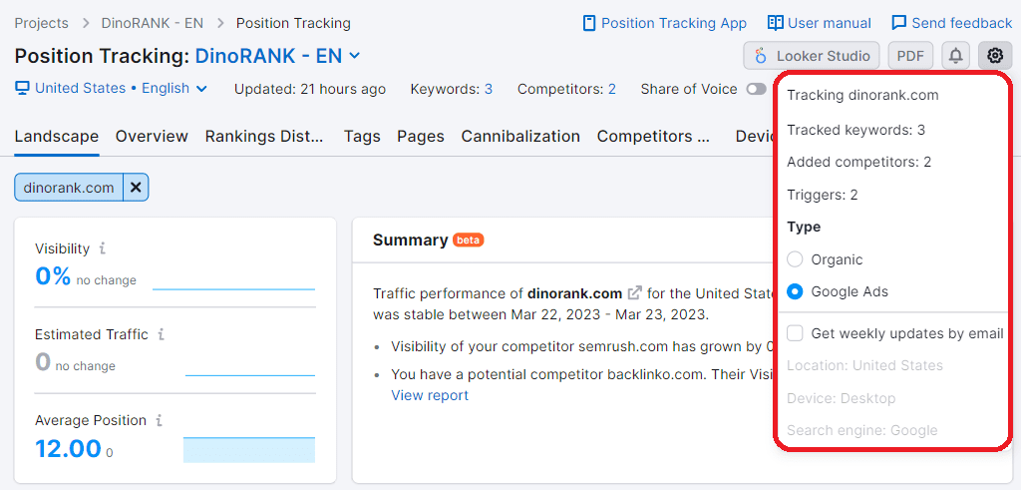Remove the dinorank.com filter tag

pos(136,188)
